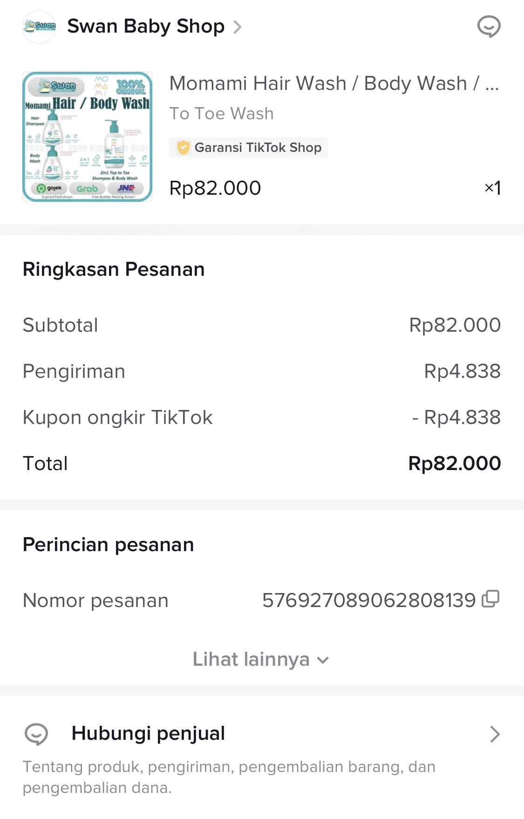Select the Hubungi penjual label
The image size is (524, 819).
click(x=148, y=733)
